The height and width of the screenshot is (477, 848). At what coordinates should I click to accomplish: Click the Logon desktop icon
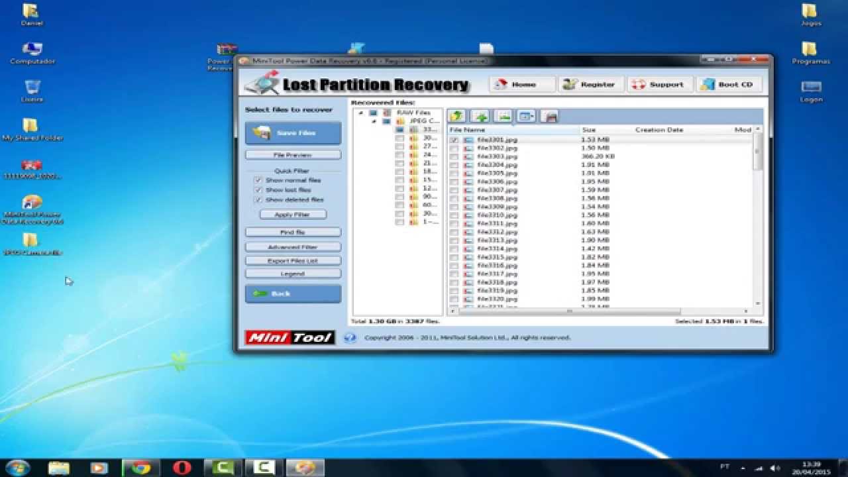point(811,91)
